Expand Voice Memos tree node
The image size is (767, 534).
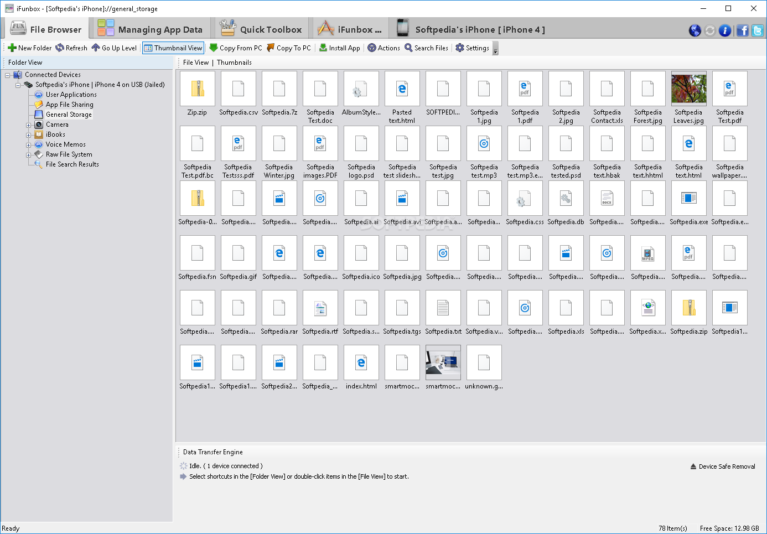(x=29, y=145)
